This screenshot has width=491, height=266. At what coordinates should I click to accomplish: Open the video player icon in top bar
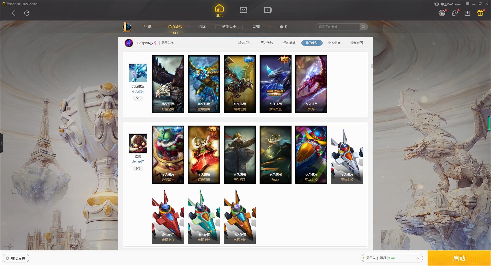coord(268,10)
